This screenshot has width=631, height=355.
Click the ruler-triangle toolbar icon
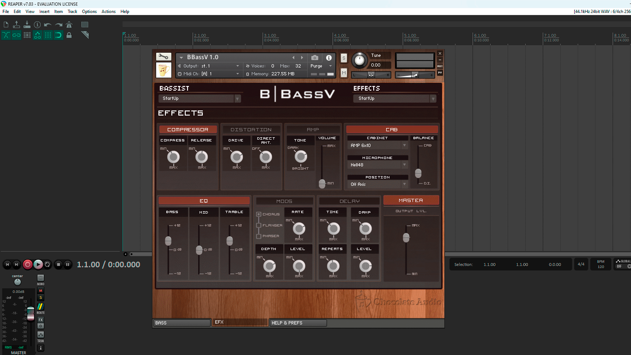(85, 35)
